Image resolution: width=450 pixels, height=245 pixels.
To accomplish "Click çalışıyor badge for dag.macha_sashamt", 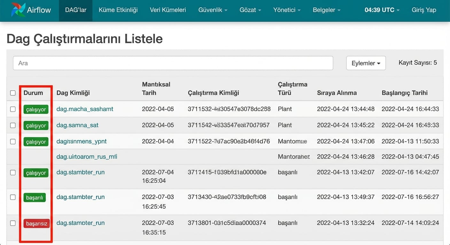I will coord(36,109).
